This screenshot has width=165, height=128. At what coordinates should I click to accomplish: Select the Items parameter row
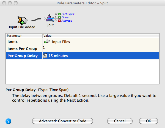[x=24, y=42]
